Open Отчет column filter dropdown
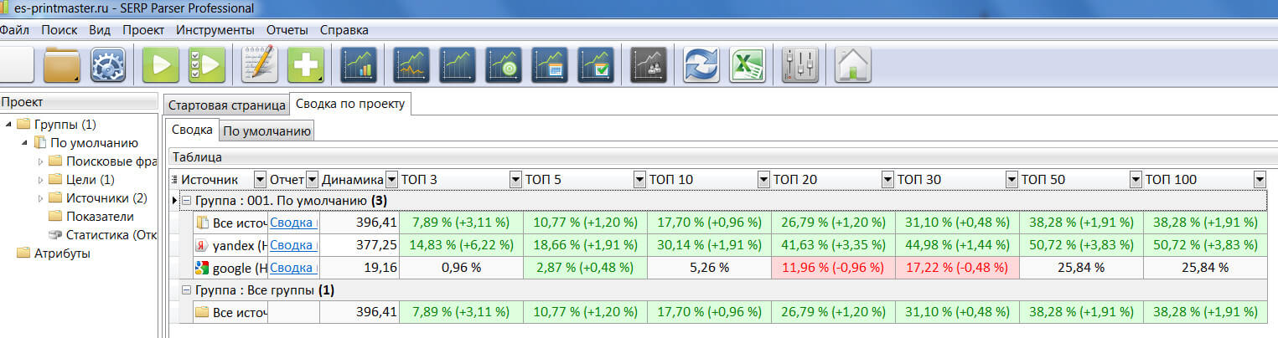This screenshot has height=338, width=1278. [x=312, y=180]
